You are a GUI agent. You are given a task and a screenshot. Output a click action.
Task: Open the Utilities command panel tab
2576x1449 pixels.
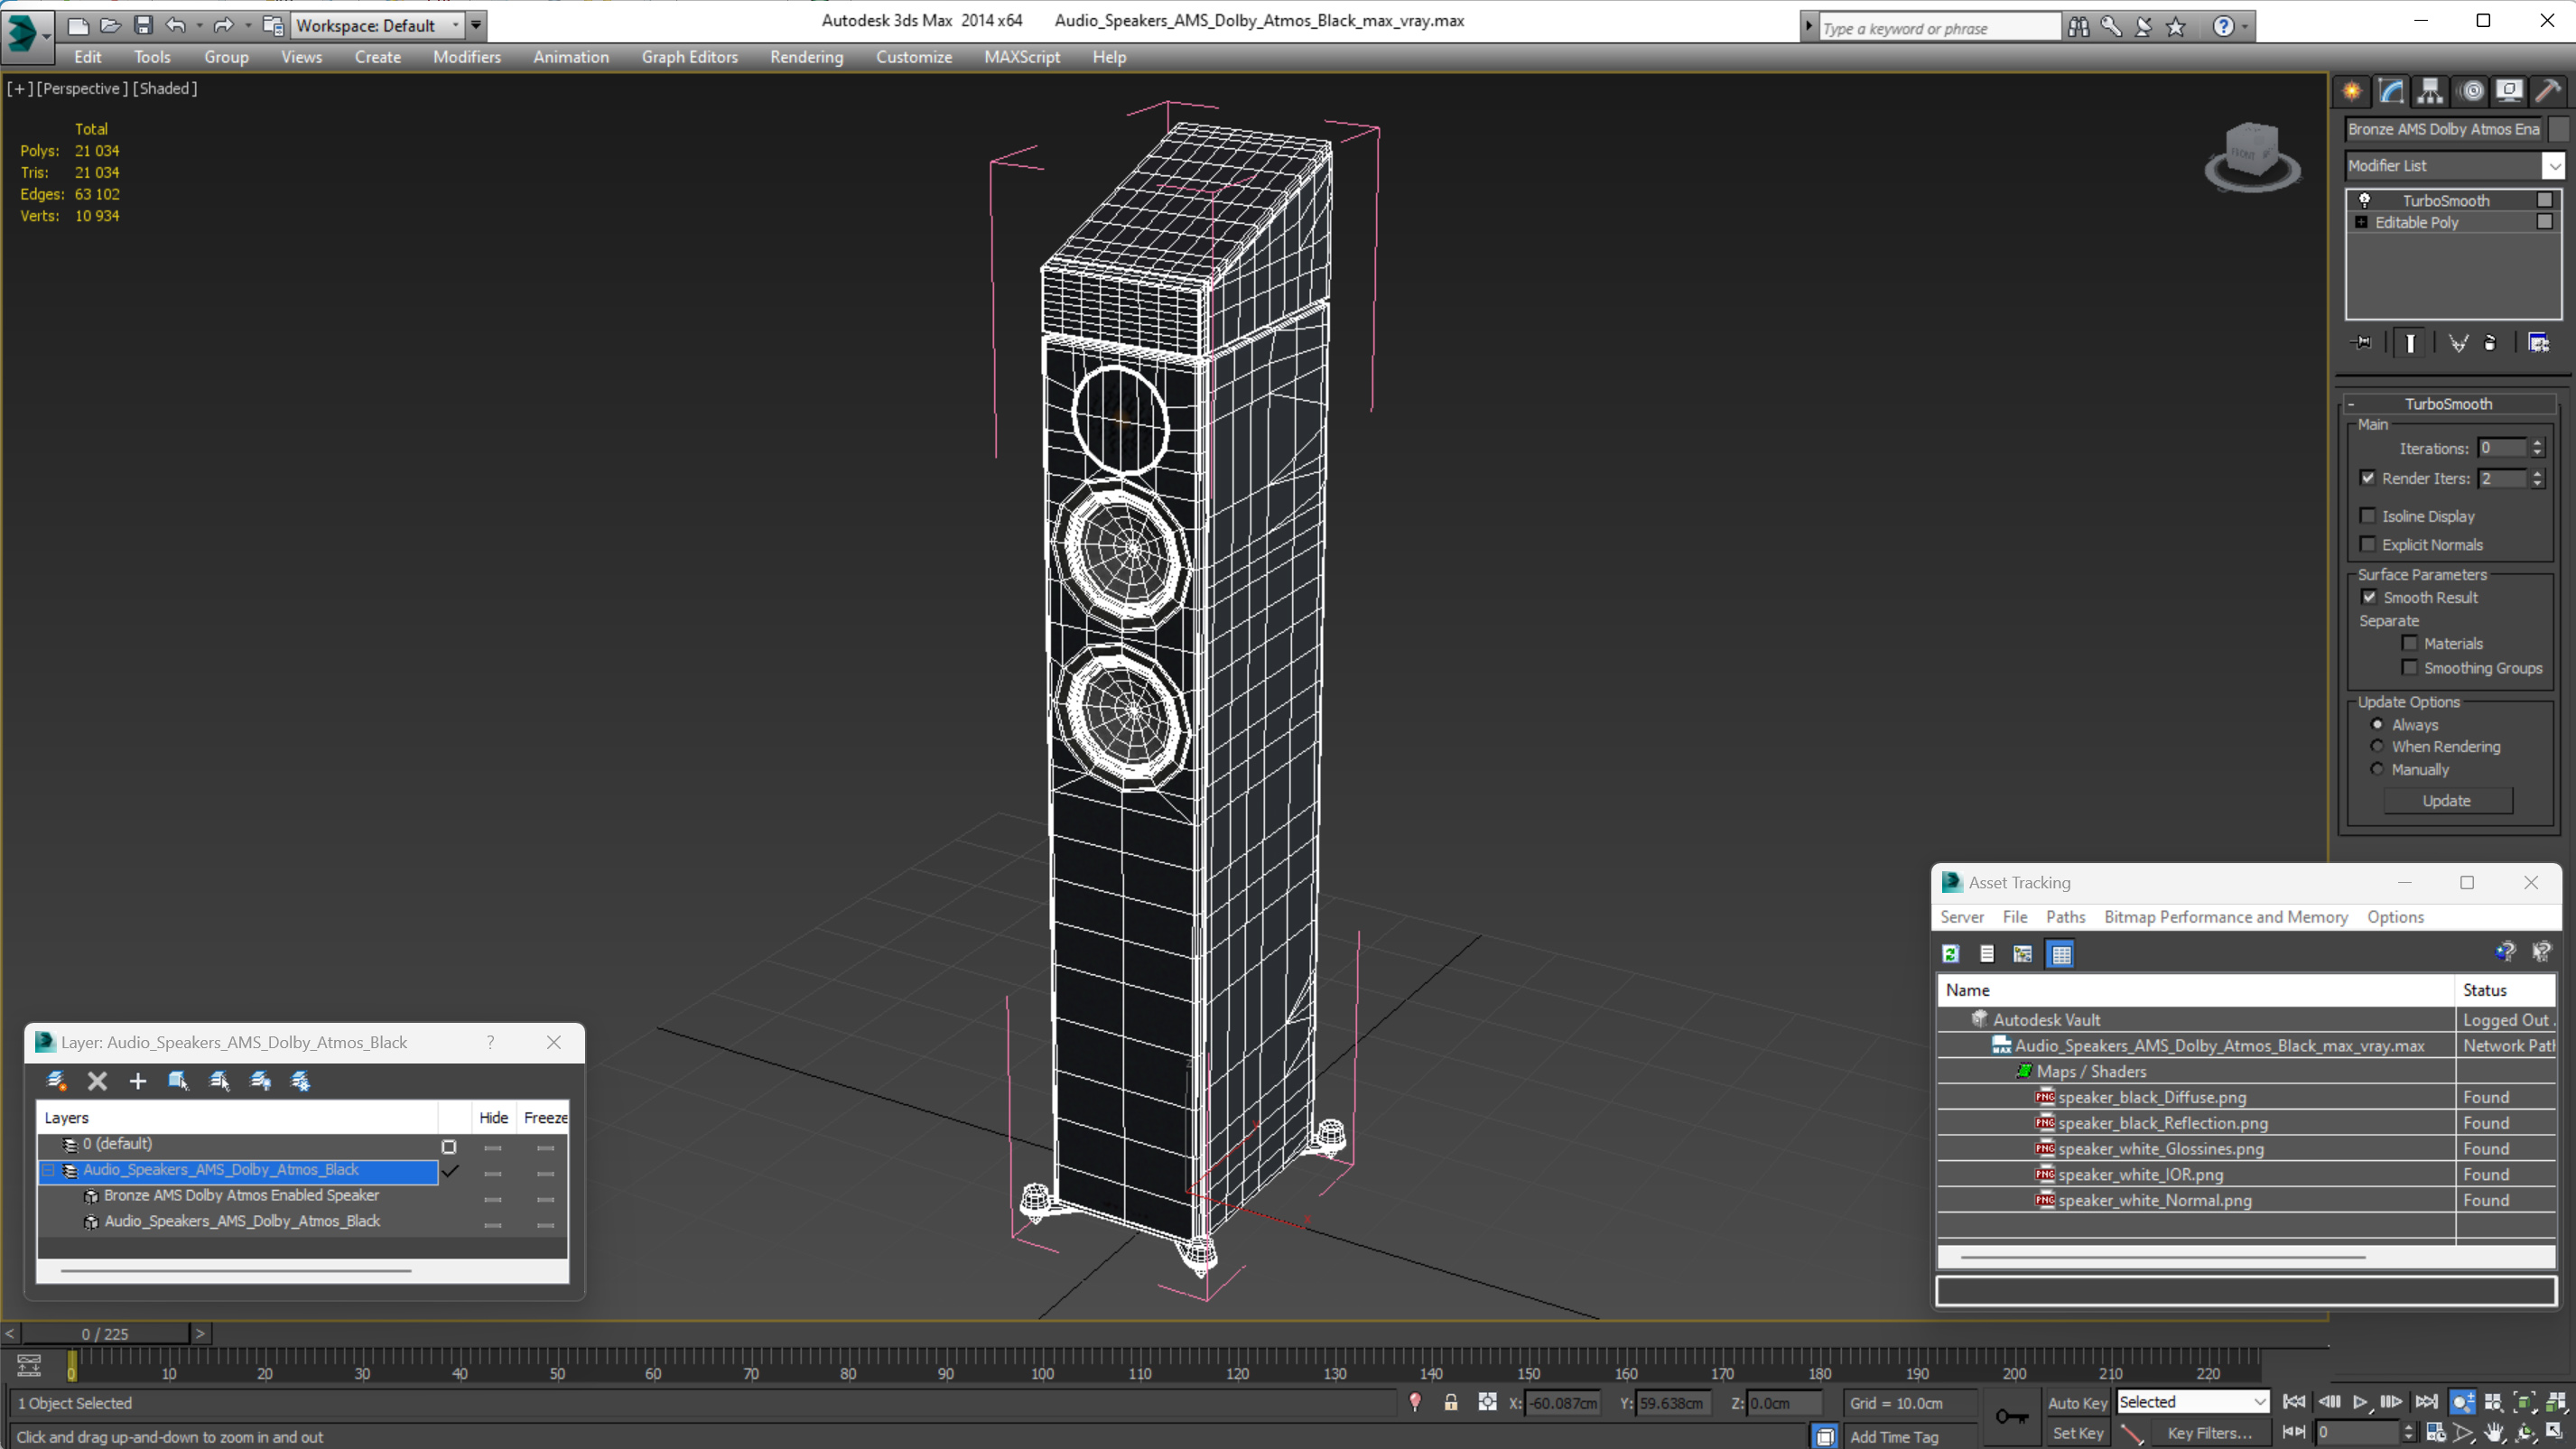coord(2548,91)
